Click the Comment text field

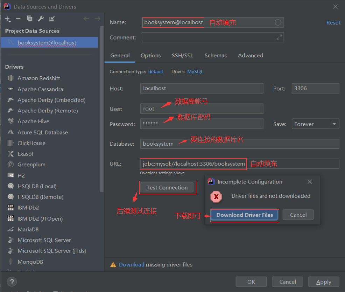pyautogui.click(x=213, y=37)
